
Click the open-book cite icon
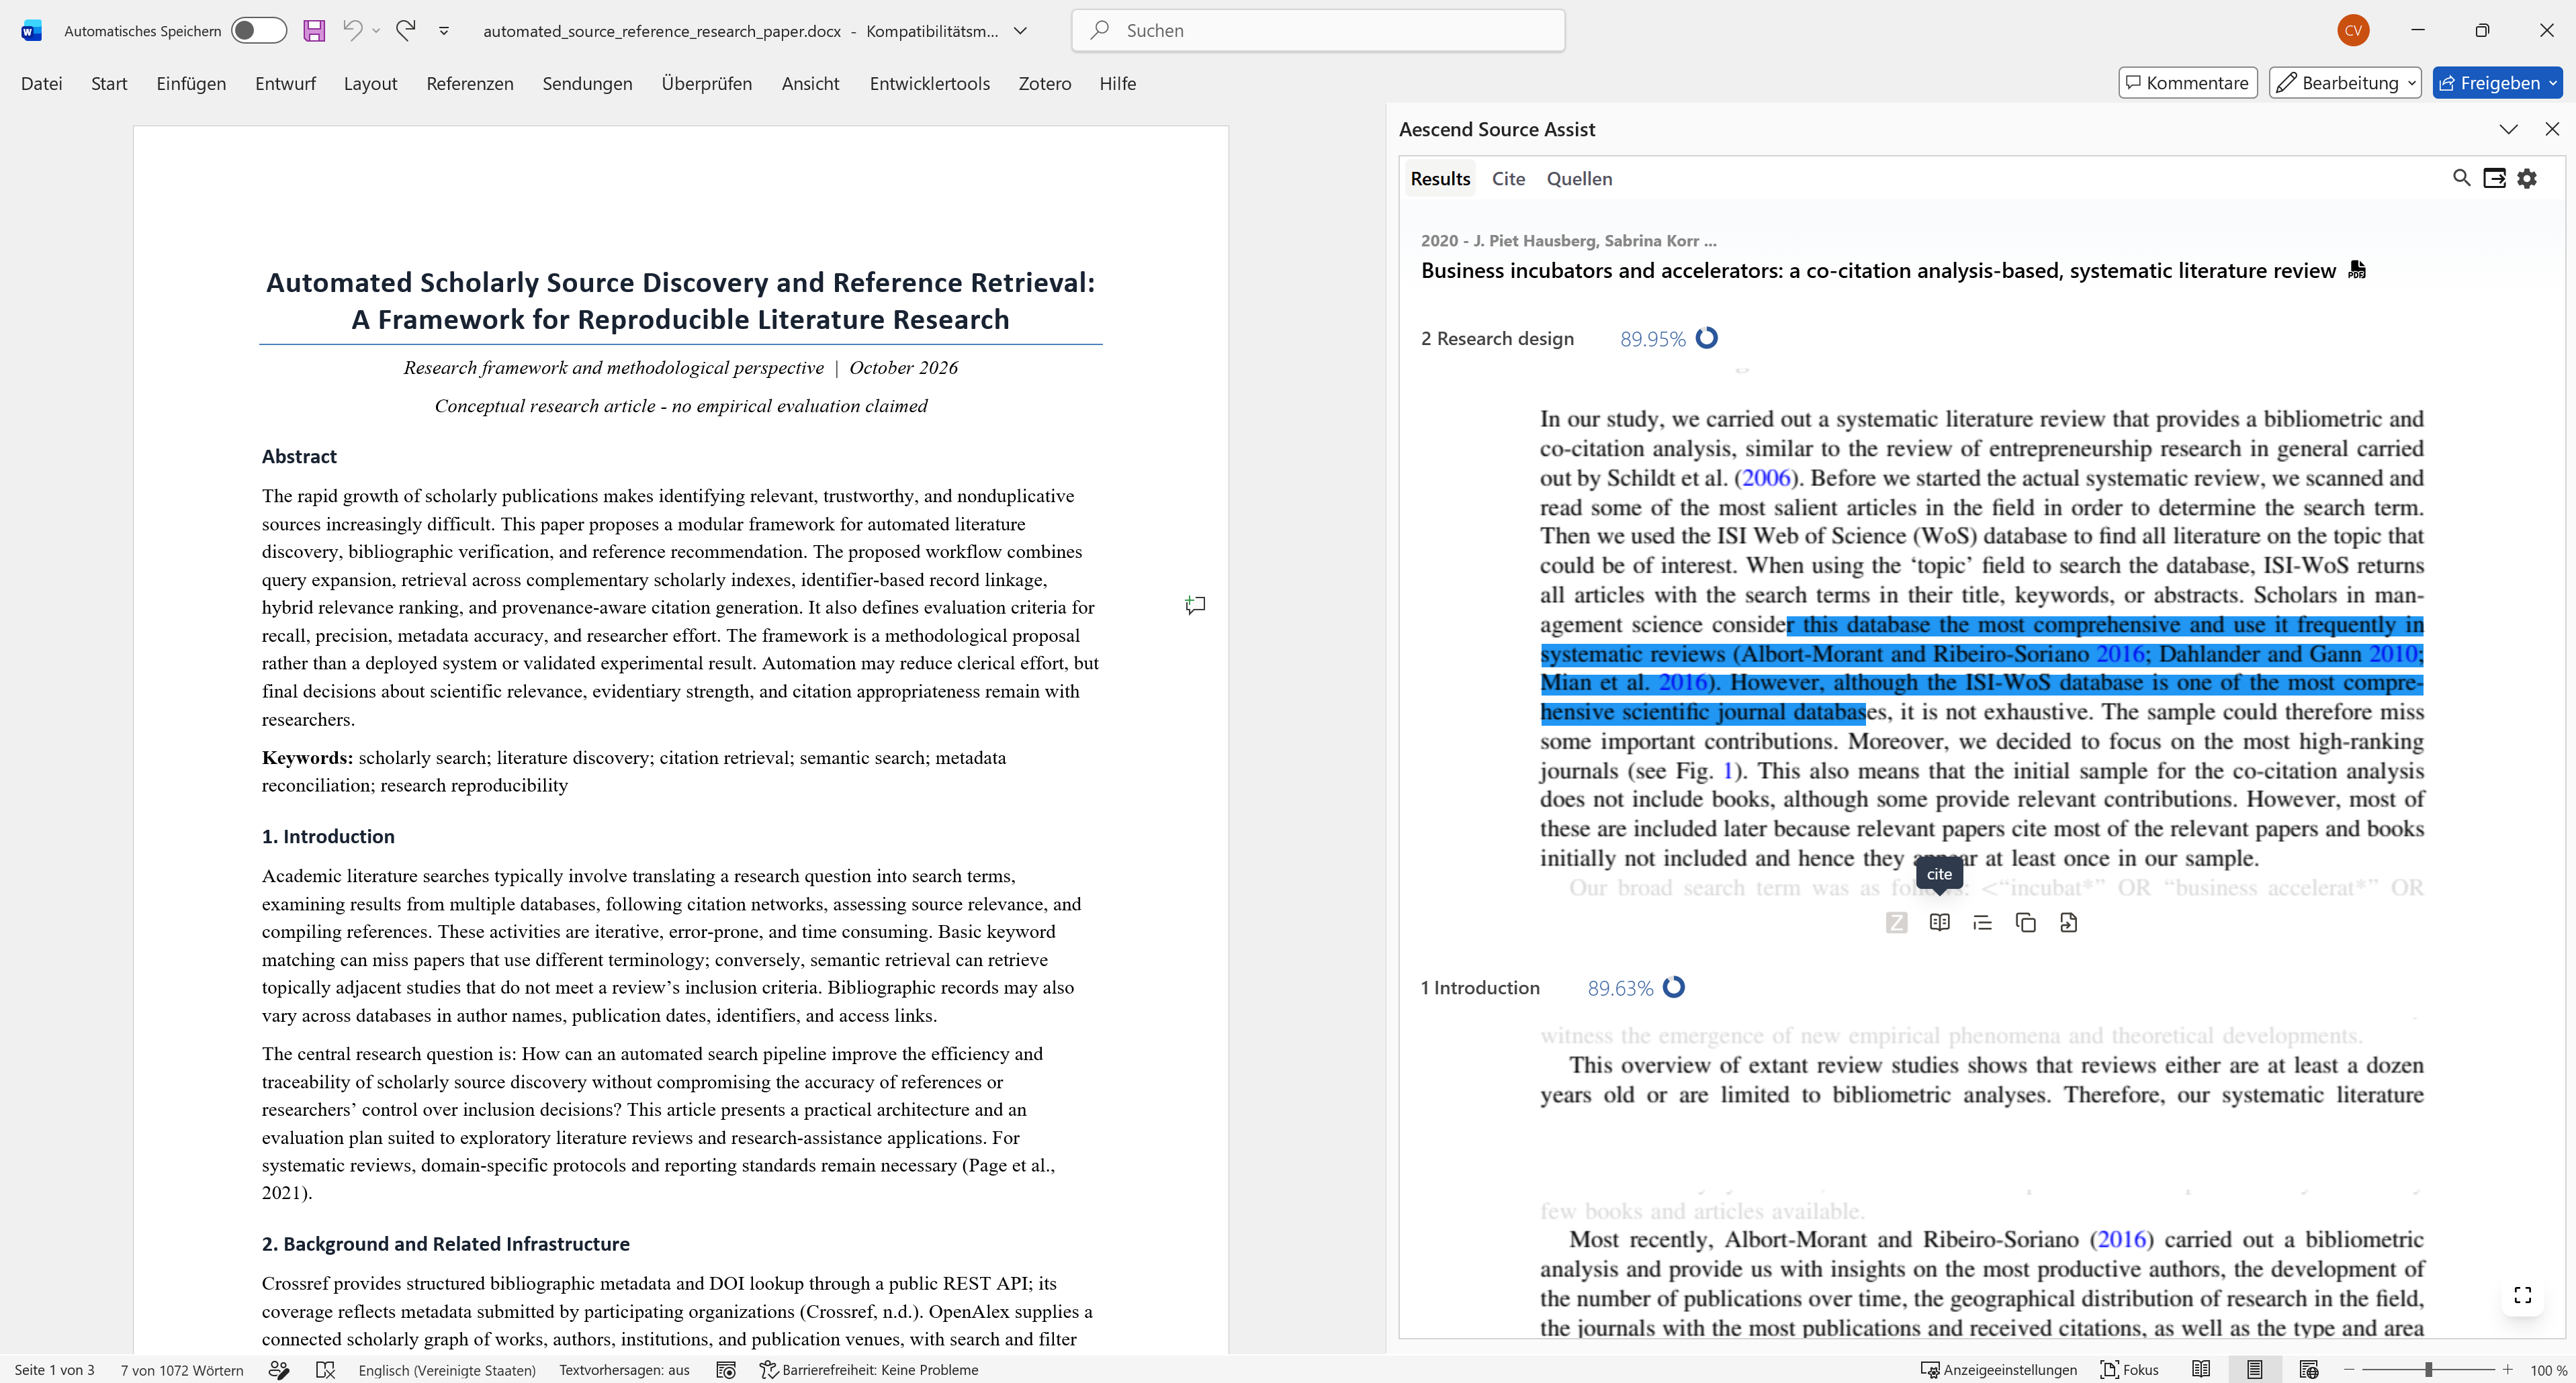coord(1939,922)
